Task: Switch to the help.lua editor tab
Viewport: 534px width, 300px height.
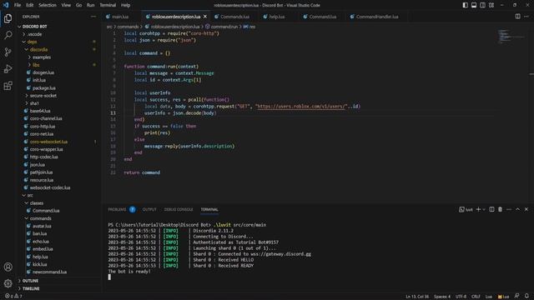Action: coord(276,17)
